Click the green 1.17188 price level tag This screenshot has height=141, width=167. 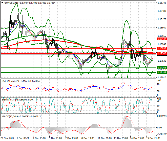(x=161, y=72)
